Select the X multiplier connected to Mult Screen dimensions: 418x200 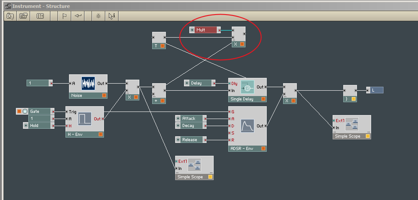point(238,37)
